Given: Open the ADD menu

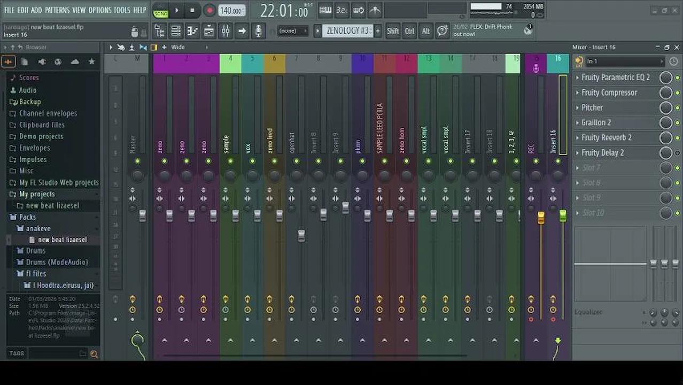Looking at the screenshot, I should click(x=36, y=10).
